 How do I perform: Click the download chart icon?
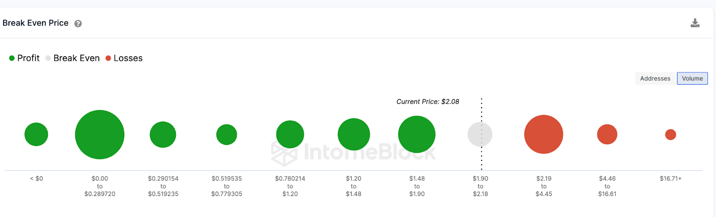pos(695,23)
